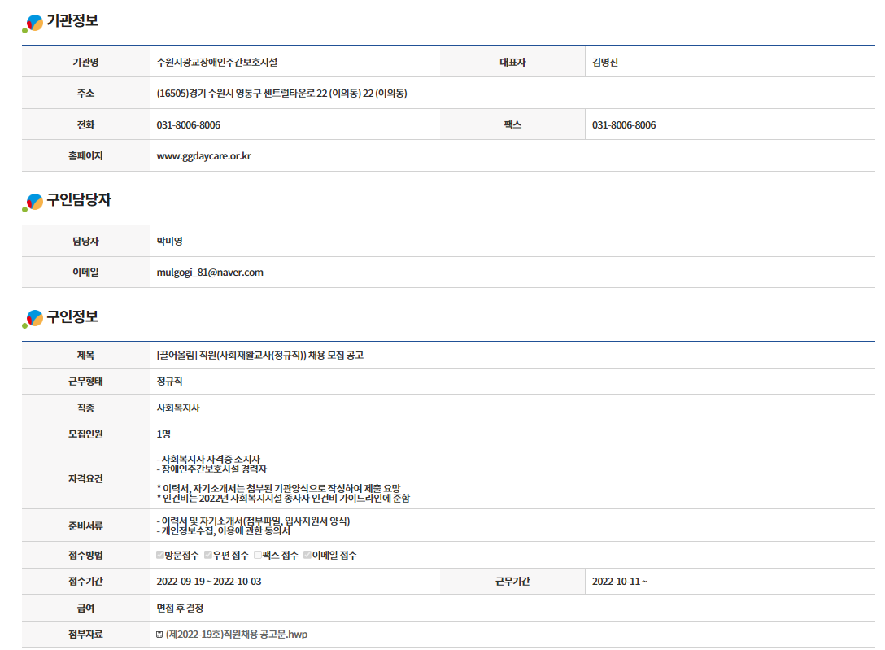
Task: Click job category value 사회복지사
Action: point(178,408)
